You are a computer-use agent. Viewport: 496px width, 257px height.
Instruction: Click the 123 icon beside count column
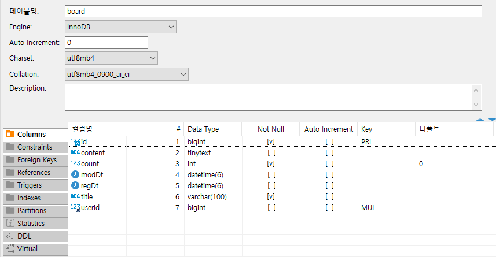coord(75,163)
